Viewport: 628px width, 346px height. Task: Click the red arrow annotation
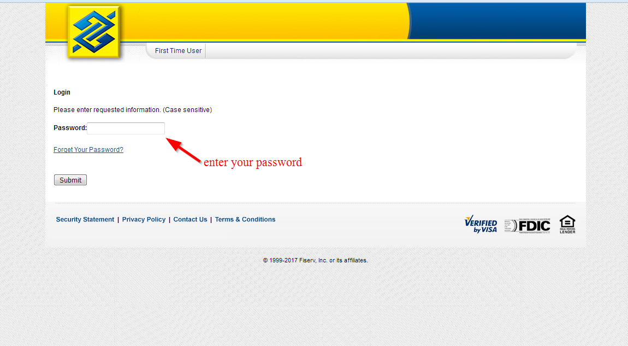pos(183,150)
